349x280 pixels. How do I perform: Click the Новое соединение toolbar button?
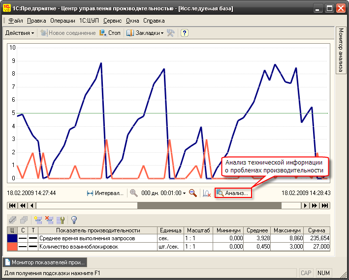pos(68,33)
